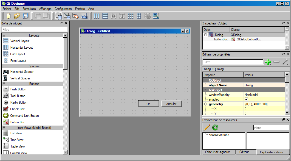Reload resources with the green arrow icon
Viewport: 291px width, 161px height.
tap(215, 127)
